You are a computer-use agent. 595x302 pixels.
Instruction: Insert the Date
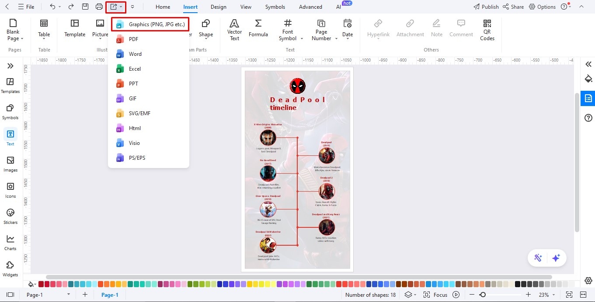[348, 29]
